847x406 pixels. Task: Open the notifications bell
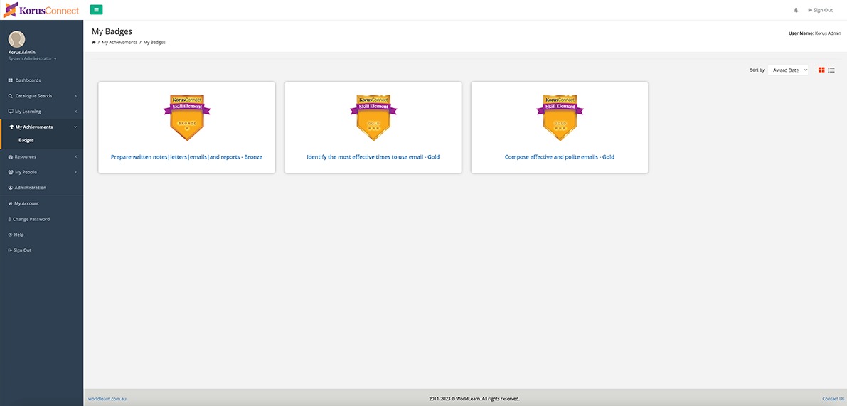pos(796,10)
